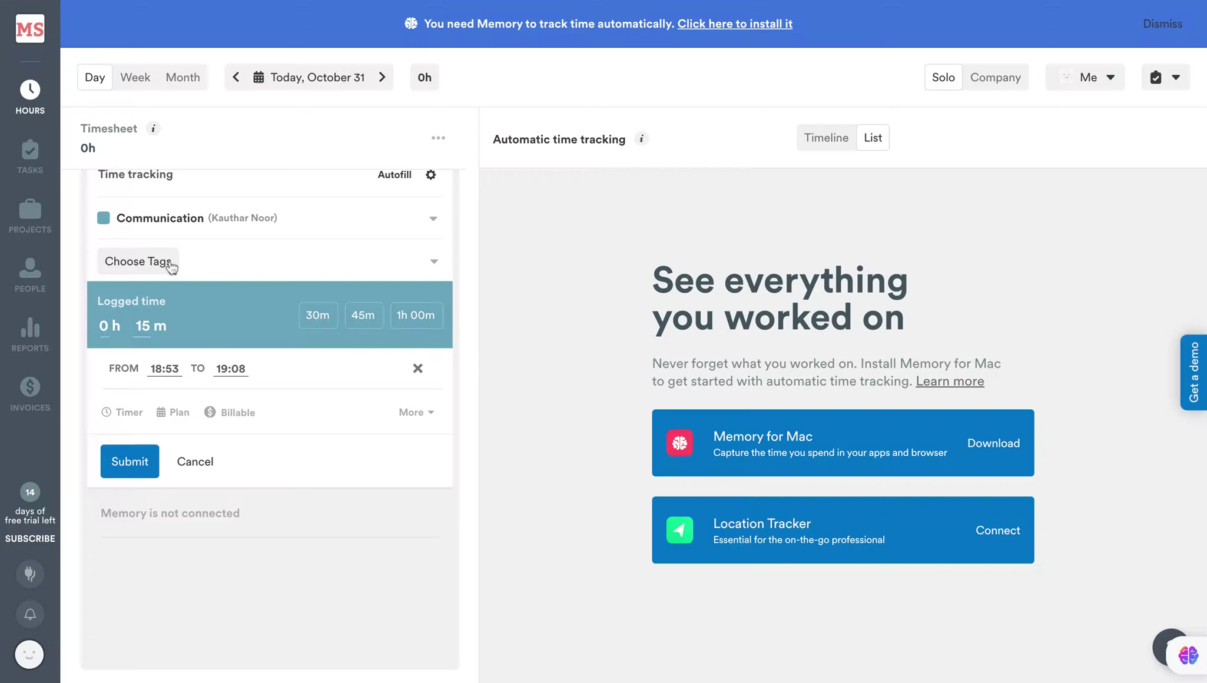Viewport: 1207px width, 683px height.
Task: Set logged time to 1h 00m
Action: [416, 315]
